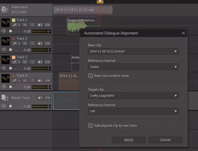Image resolution: width=198 pixels, height=151 pixels.
Task: Click Track 1 LR panning icon
Action: (x=47, y=25)
